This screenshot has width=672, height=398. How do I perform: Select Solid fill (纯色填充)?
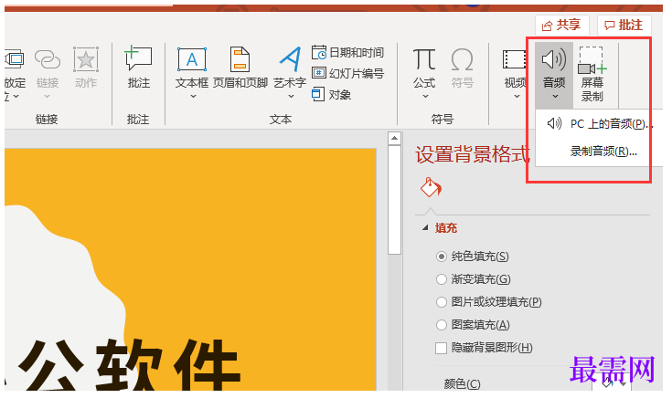tap(441, 257)
